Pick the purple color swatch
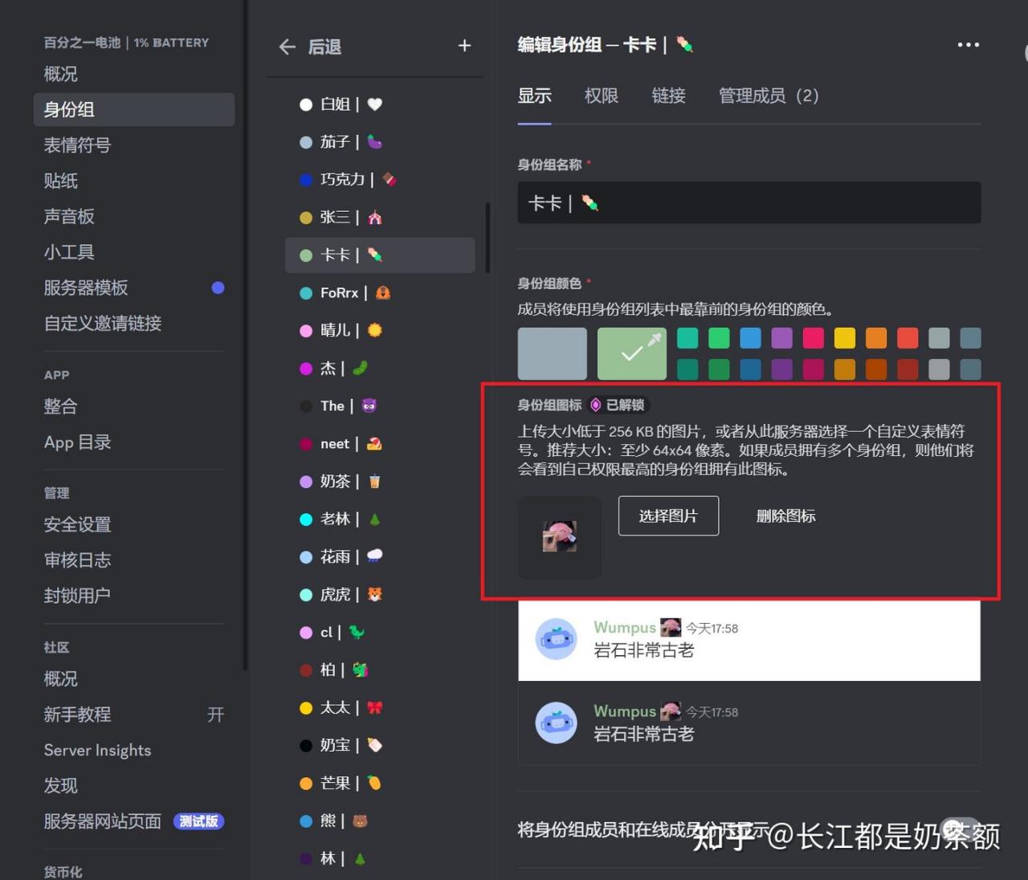The image size is (1028, 880). pos(782,338)
